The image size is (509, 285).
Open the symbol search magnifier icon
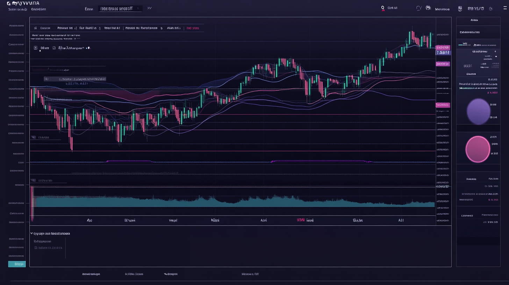pyautogui.click(x=383, y=8)
